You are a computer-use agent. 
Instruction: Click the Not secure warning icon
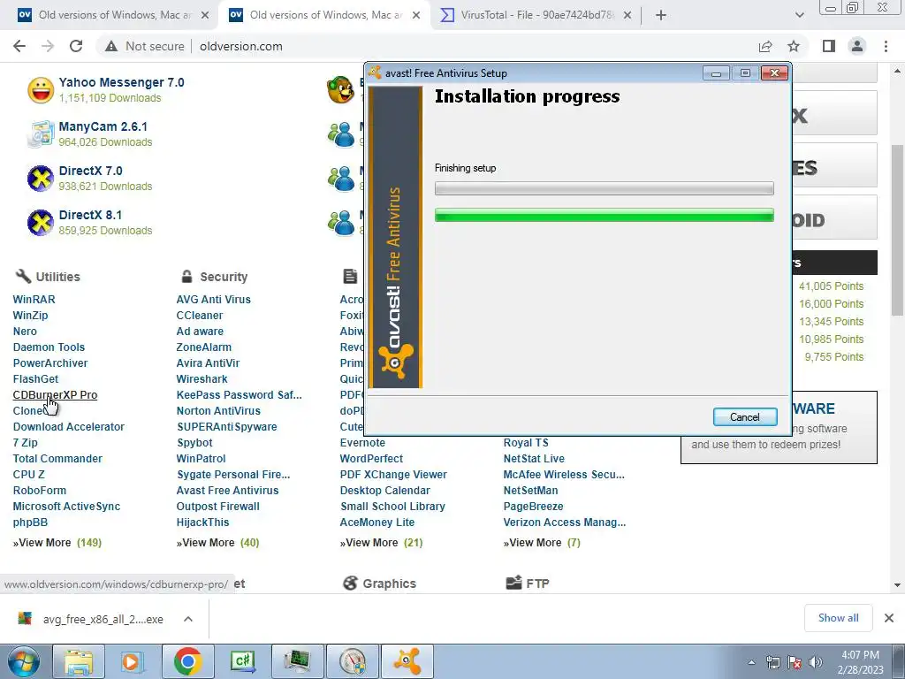(x=111, y=46)
